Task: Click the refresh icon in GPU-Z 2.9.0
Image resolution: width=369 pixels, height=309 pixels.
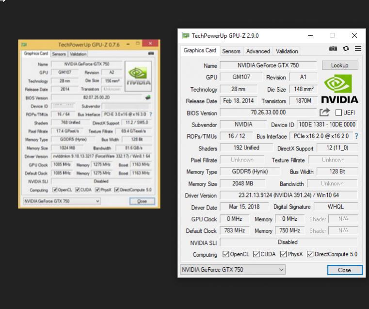Action: coord(346,49)
